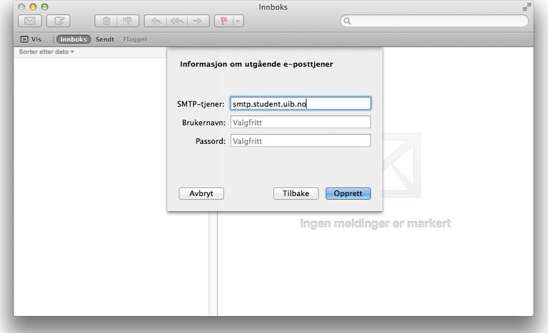Click the Tilbake button
Viewport: 548px width, 333px height.
coord(296,194)
